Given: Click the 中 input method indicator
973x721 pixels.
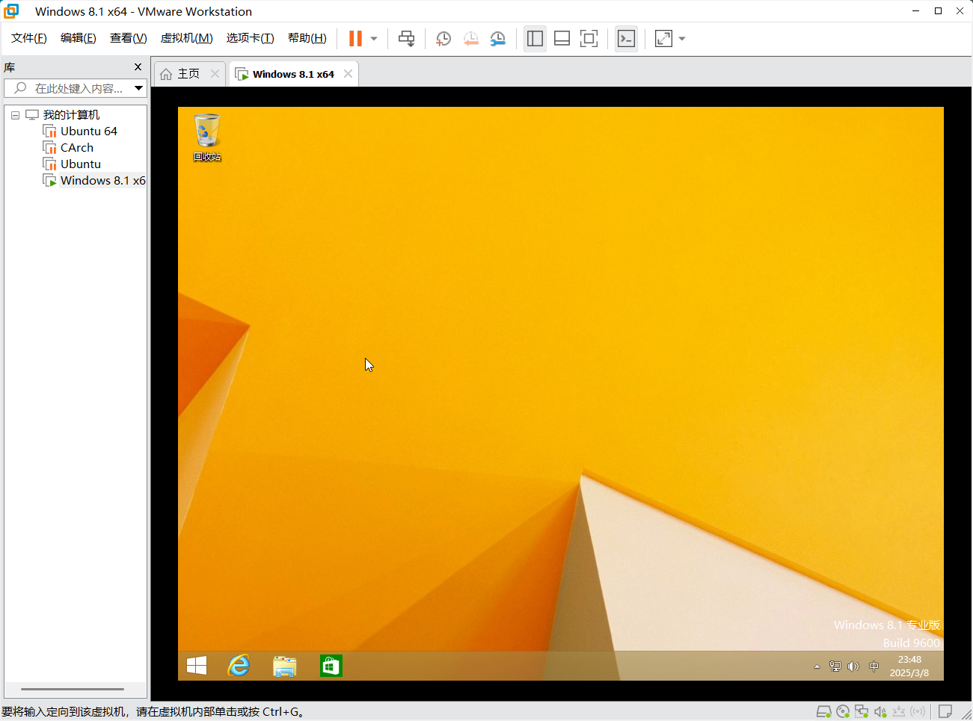Looking at the screenshot, I should click(x=874, y=666).
